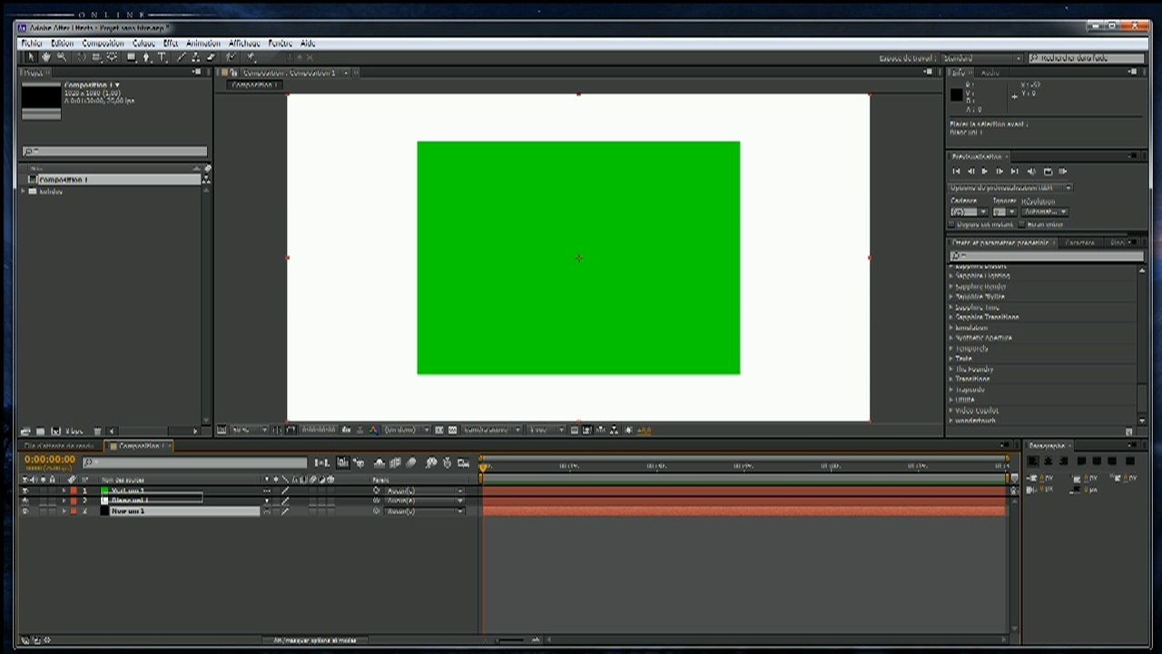Select the Puppet Pin tool

(251, 57)
